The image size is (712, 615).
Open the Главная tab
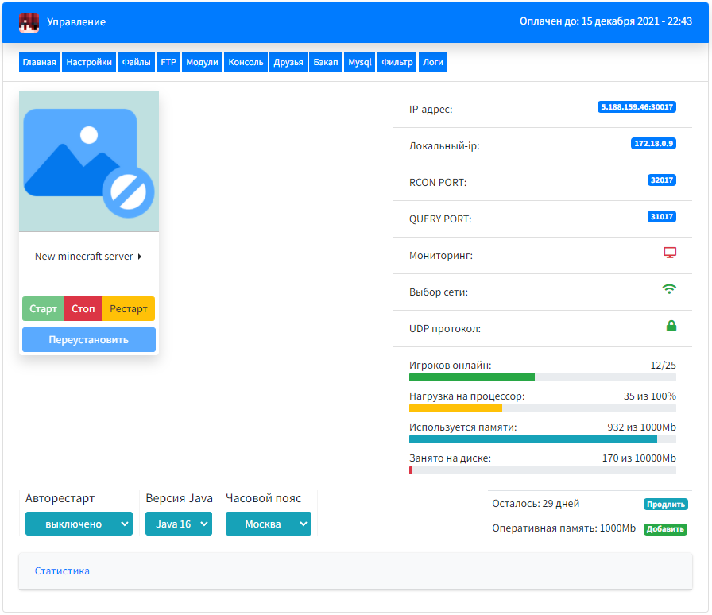(40, 62)
